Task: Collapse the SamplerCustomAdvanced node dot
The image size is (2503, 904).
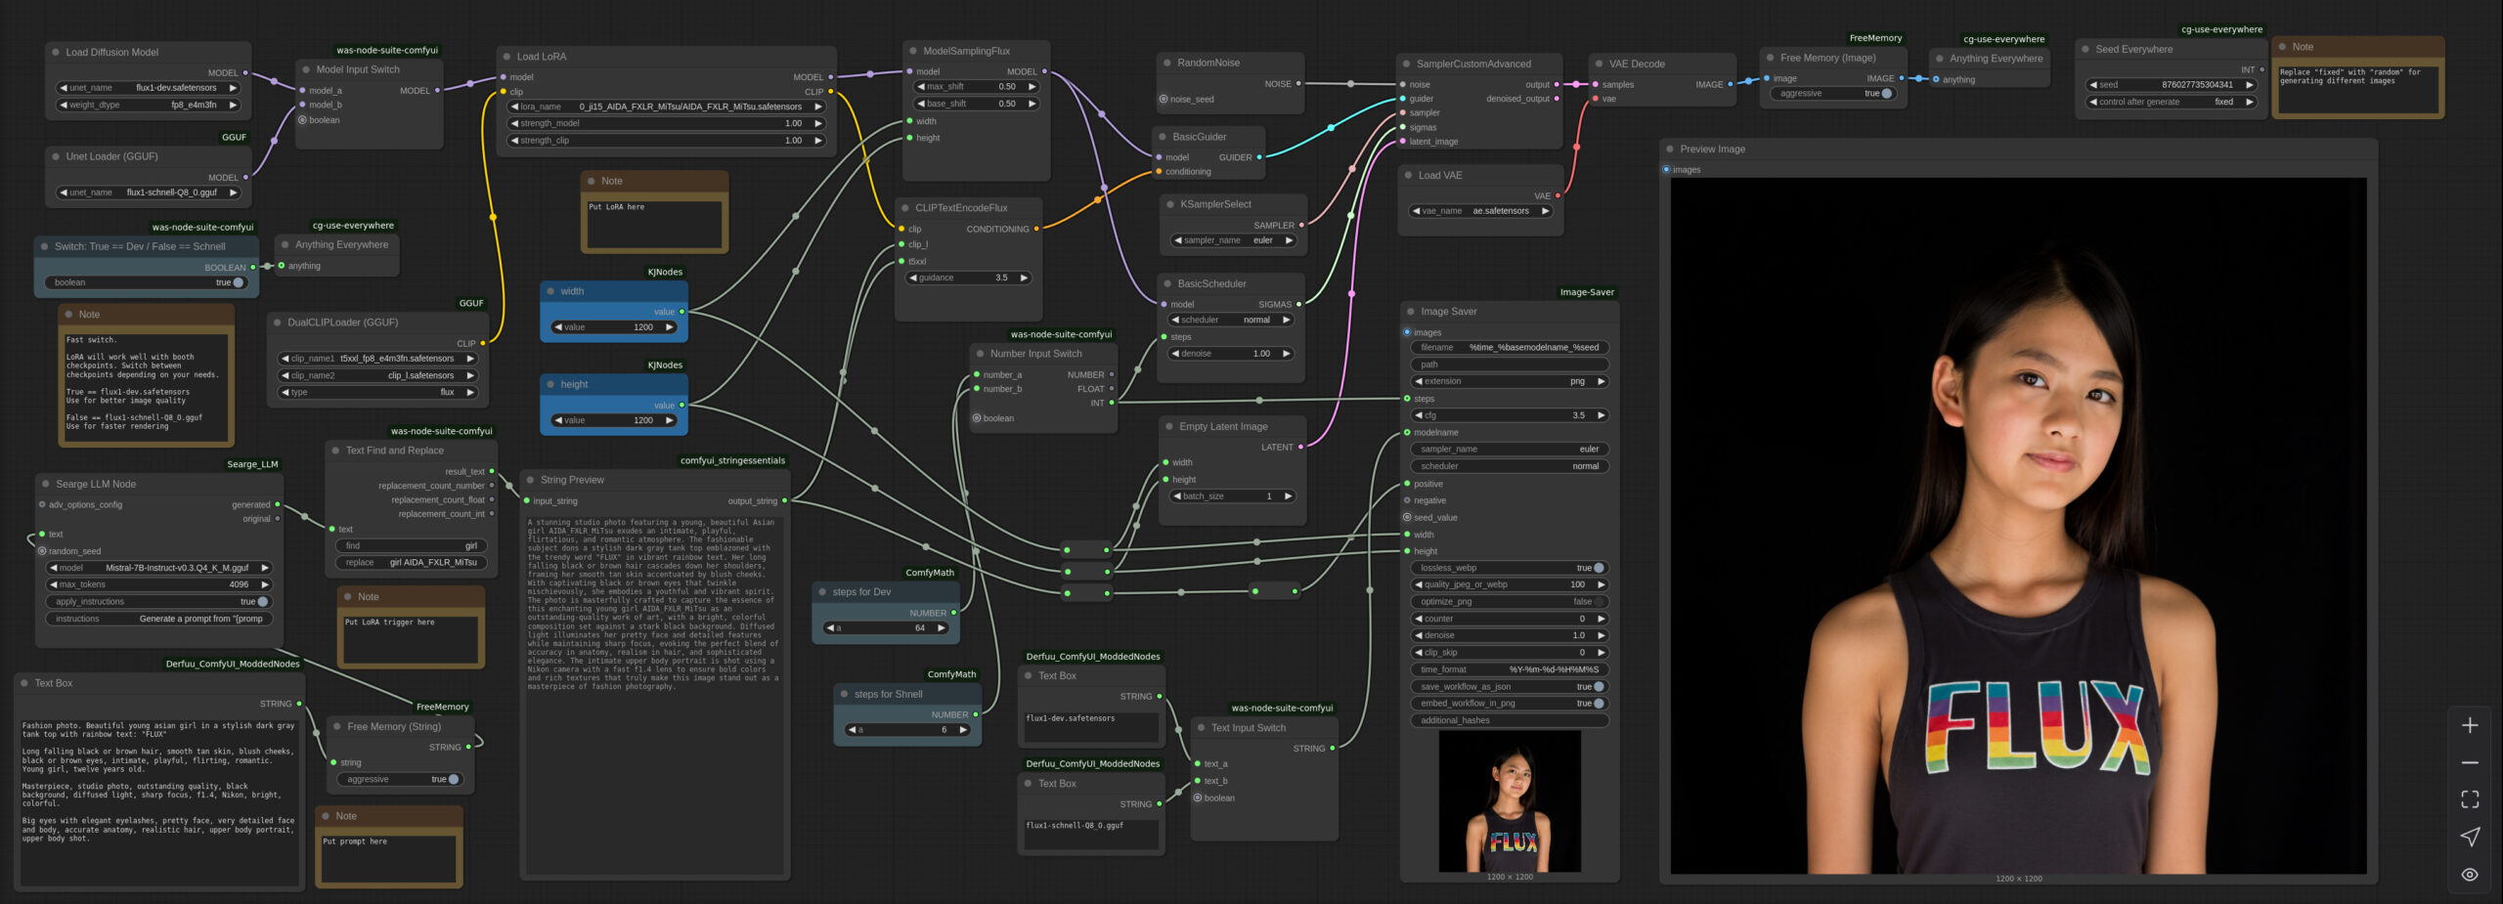Action: coord(1406,65)
